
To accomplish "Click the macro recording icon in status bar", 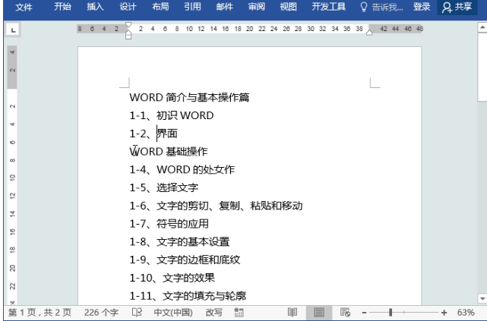I will pyautogui.click(x=239, y=313).
